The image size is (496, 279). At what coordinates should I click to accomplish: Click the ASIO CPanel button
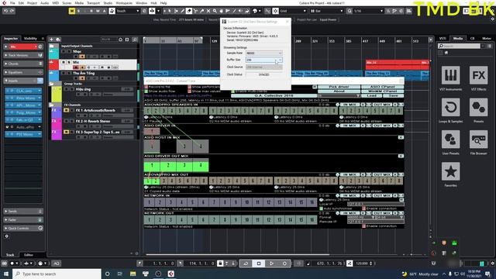tap(382, 87)
